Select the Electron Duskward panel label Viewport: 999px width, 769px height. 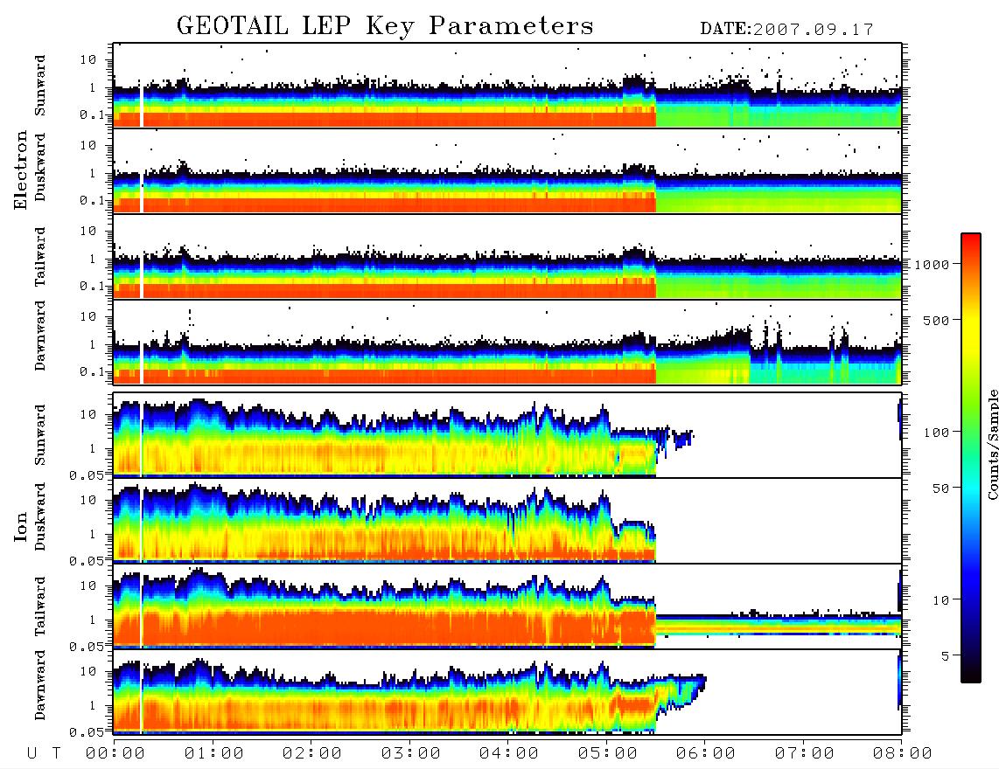pyautogui.click(x=40, y=167)
